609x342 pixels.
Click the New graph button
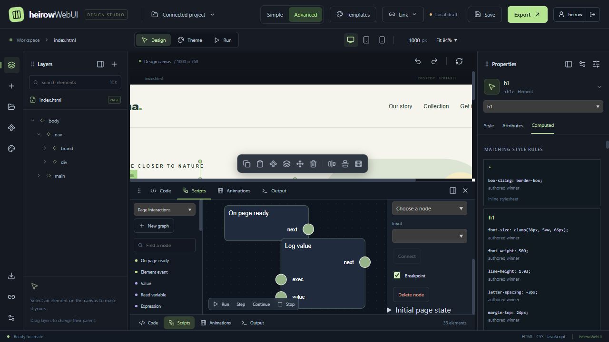click(154, 226)
